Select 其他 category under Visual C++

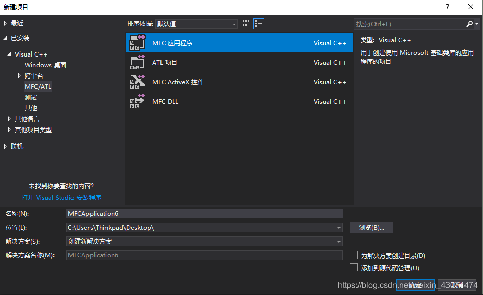pyautogui.click(x=31, y=108)
